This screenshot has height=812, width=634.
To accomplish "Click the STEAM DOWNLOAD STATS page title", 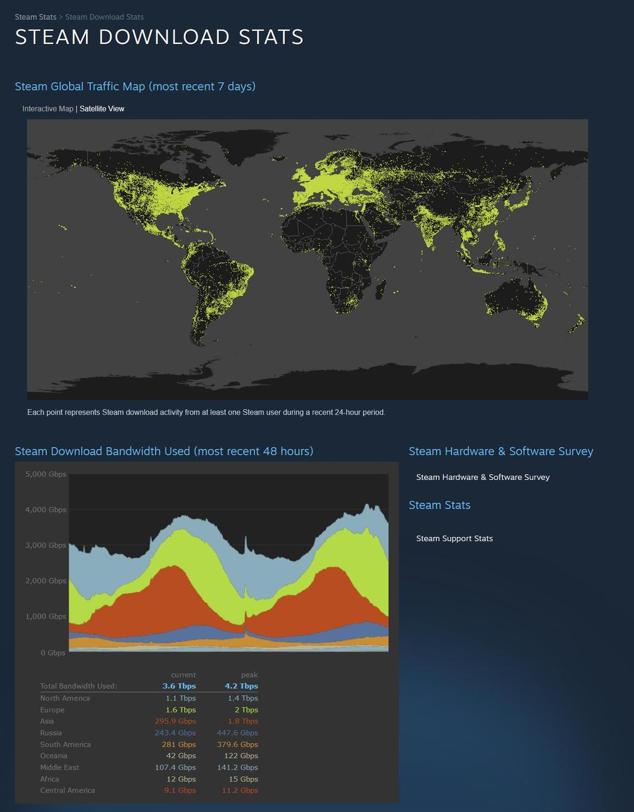I will [x=159, y=37].
